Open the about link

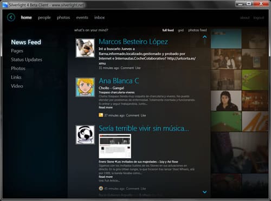click(245, 18)
